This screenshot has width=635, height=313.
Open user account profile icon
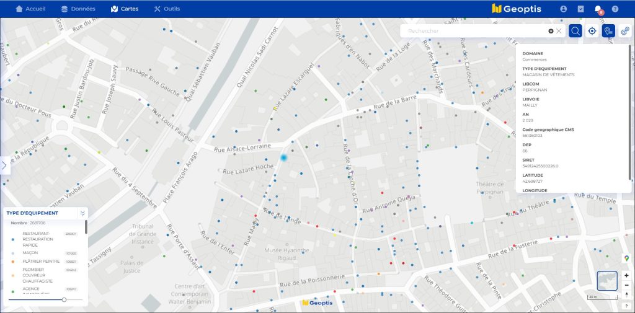[564, 9]
